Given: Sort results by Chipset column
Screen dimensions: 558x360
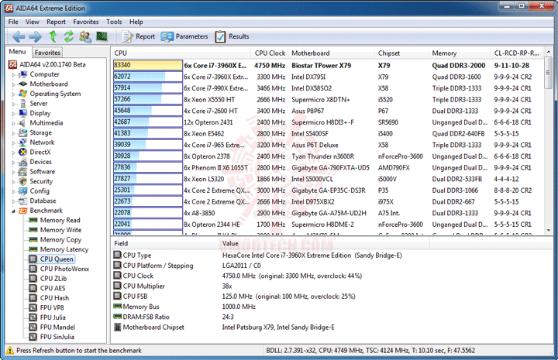Looking at the screenshot, I should click(x=401, y=53).
